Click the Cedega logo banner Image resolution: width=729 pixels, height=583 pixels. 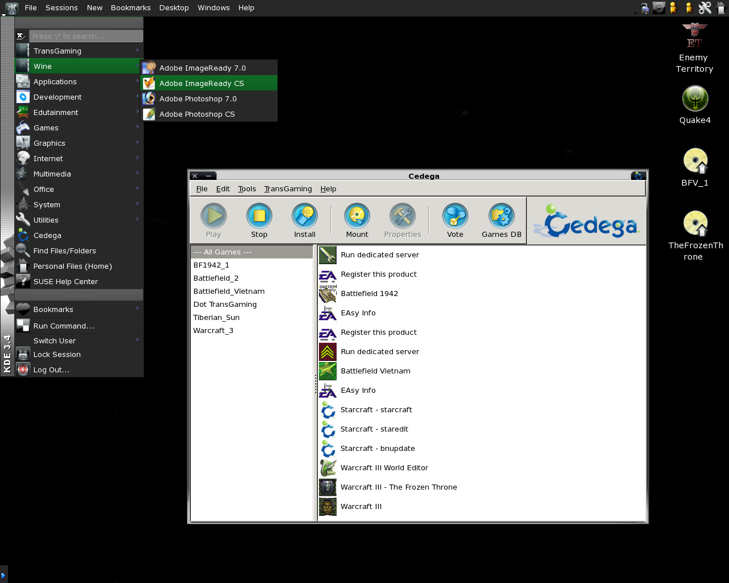tap(587, 221)
